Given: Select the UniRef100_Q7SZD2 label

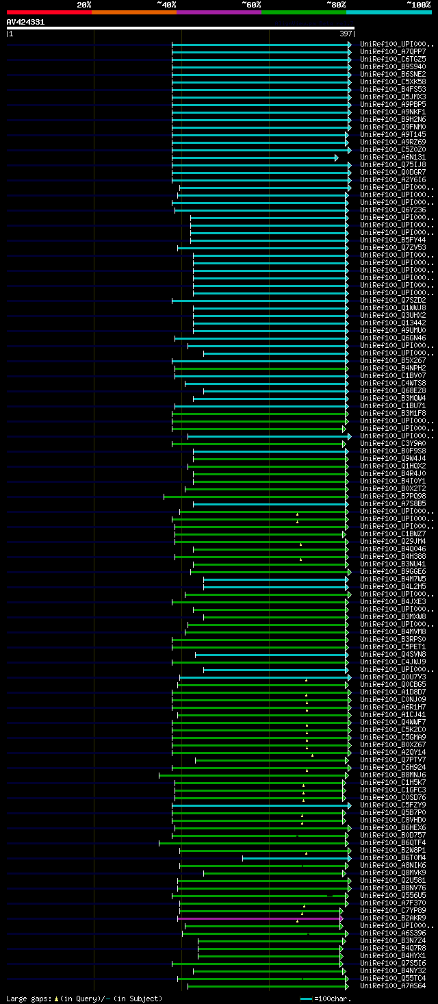Looking at the screenshot, I should pyautogui.click(x=393, y=301).
